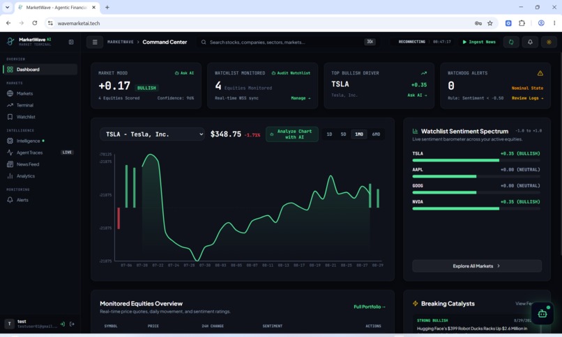The height and width of the screenshot is (337, 562).
Task: Click the Markets globe icon
Action: 10,93
